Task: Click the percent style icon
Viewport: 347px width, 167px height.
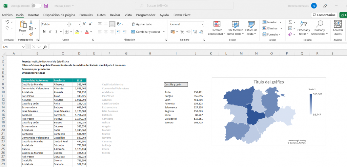Action: click(x=182, y=31)
